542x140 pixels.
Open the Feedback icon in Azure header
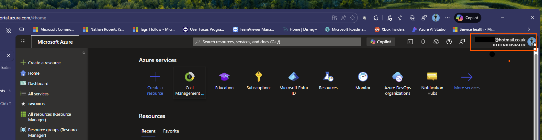(462, 42)
